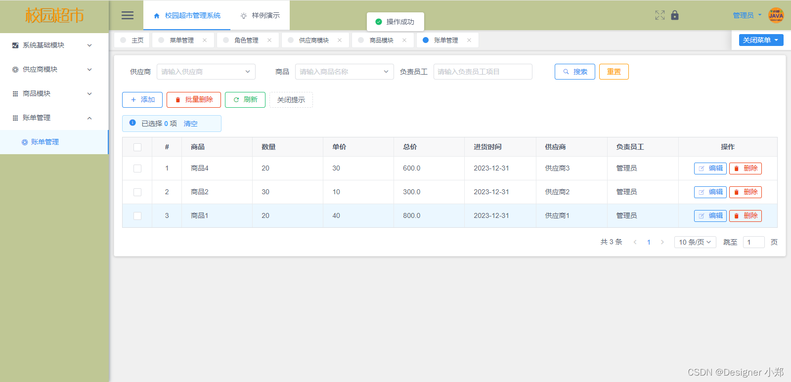This screenshot has height=382, width=791.
Task: Close the 角色管理 tab
Action: 269,40
